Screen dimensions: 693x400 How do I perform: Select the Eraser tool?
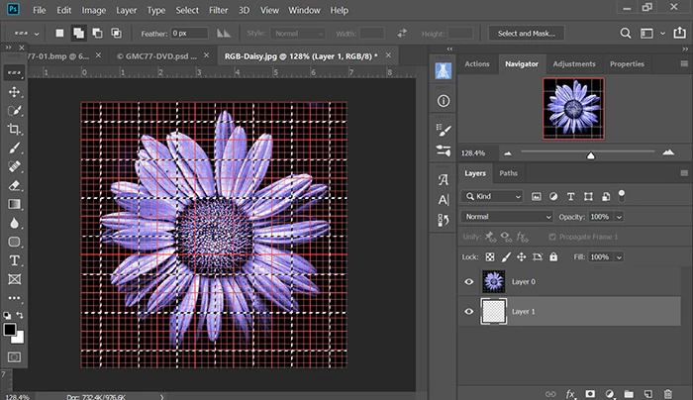(15, 185)
